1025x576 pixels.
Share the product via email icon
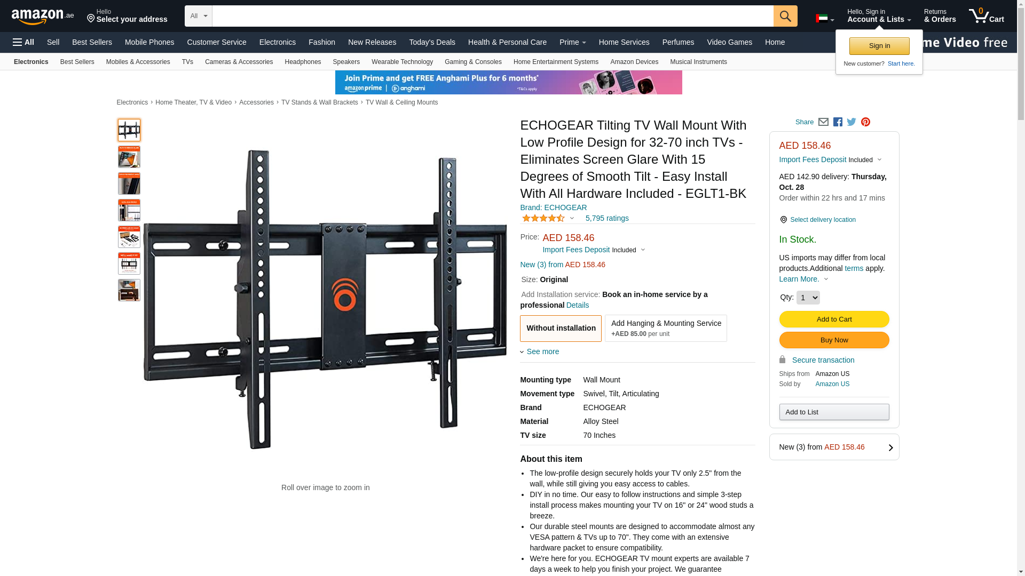click(823, 122)
